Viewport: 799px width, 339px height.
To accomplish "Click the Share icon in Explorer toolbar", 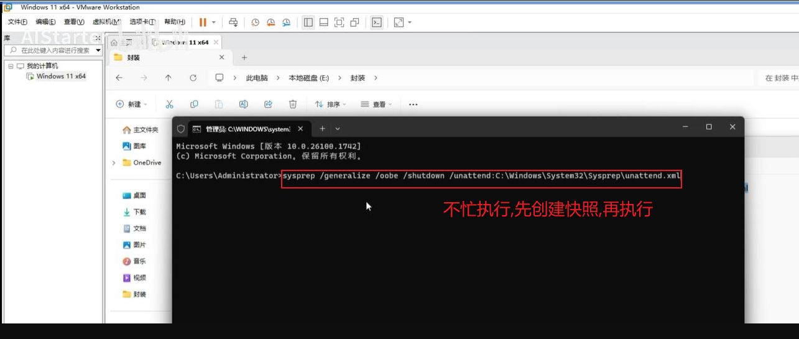I will 268,104.
